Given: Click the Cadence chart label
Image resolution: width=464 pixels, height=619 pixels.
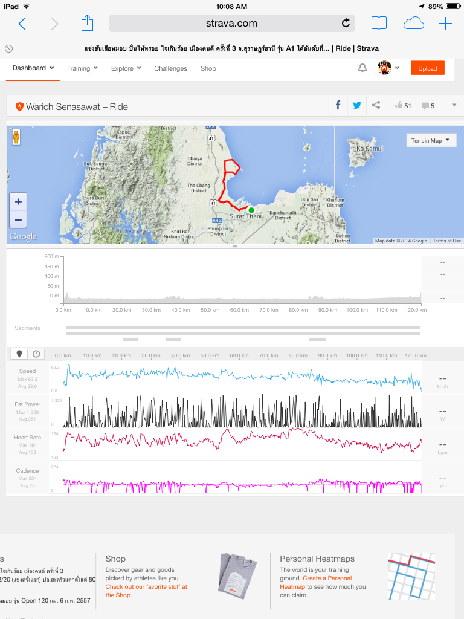Looking at the screenshot, I should coord(27,470).
